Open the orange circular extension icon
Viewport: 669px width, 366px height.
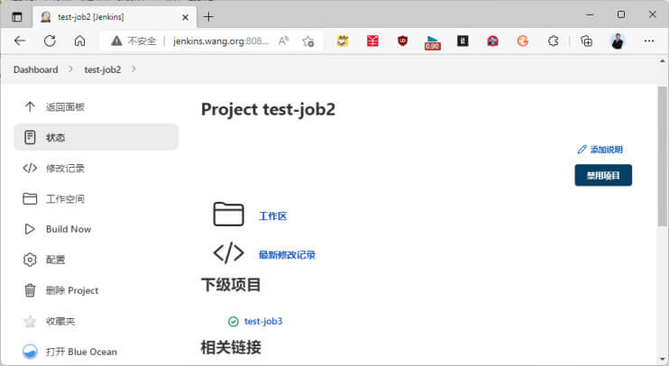pyautogui.click(x=523, y=41)
